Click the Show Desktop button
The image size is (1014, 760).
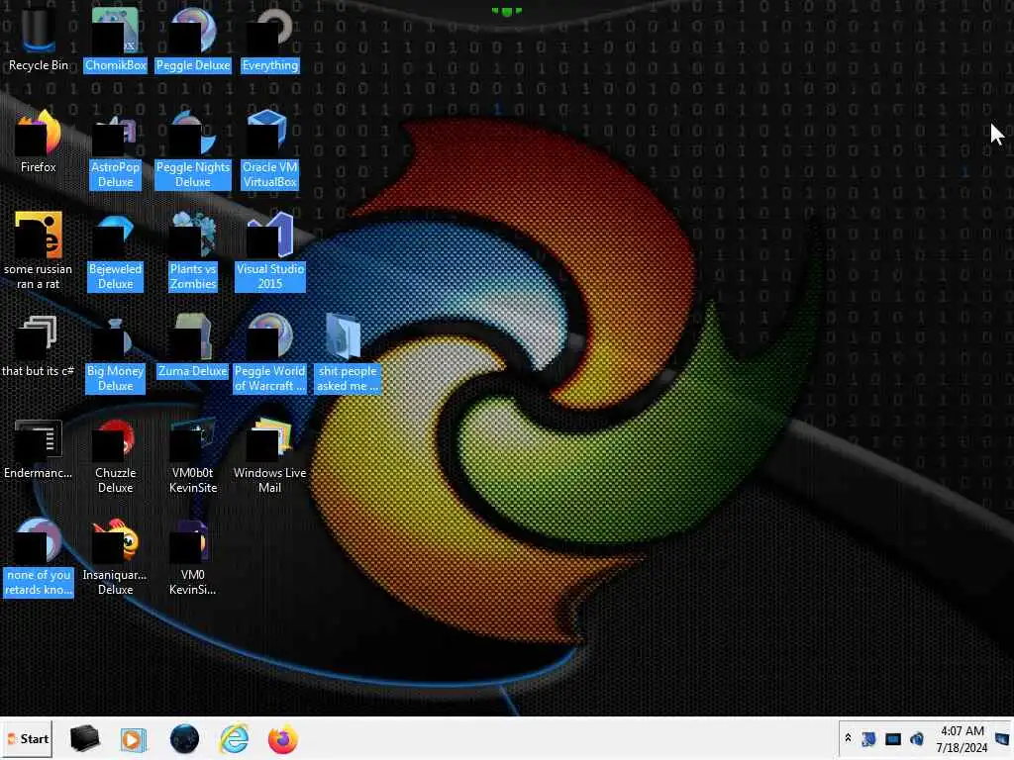point(1002,738)
